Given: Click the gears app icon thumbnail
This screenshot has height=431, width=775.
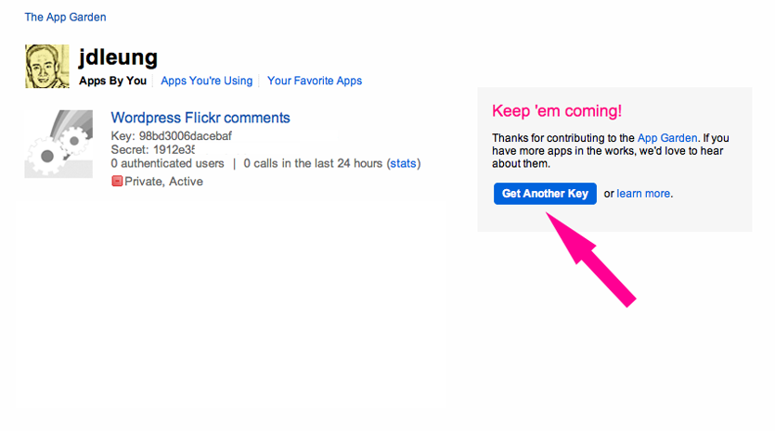Looking at the screenshot, I should [58, 144].
